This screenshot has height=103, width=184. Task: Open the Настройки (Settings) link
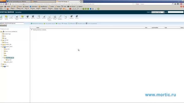tap(18, 12)
